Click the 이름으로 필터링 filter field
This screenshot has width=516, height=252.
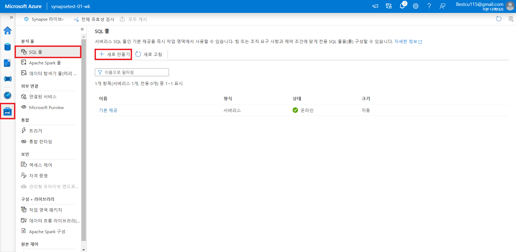132,72
